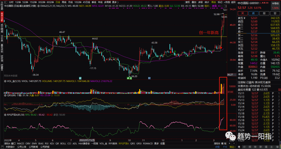Viewport: 281px width, 149px height.
Task: Click the 撤 cancel order button
Action: [264, 13]
